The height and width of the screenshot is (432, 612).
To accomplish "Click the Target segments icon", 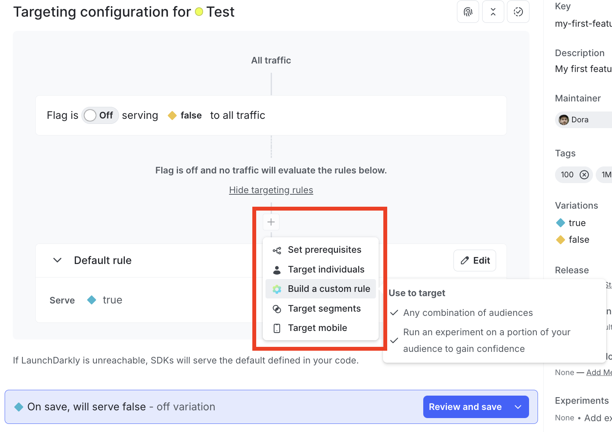I will click(x=277, y=309).
